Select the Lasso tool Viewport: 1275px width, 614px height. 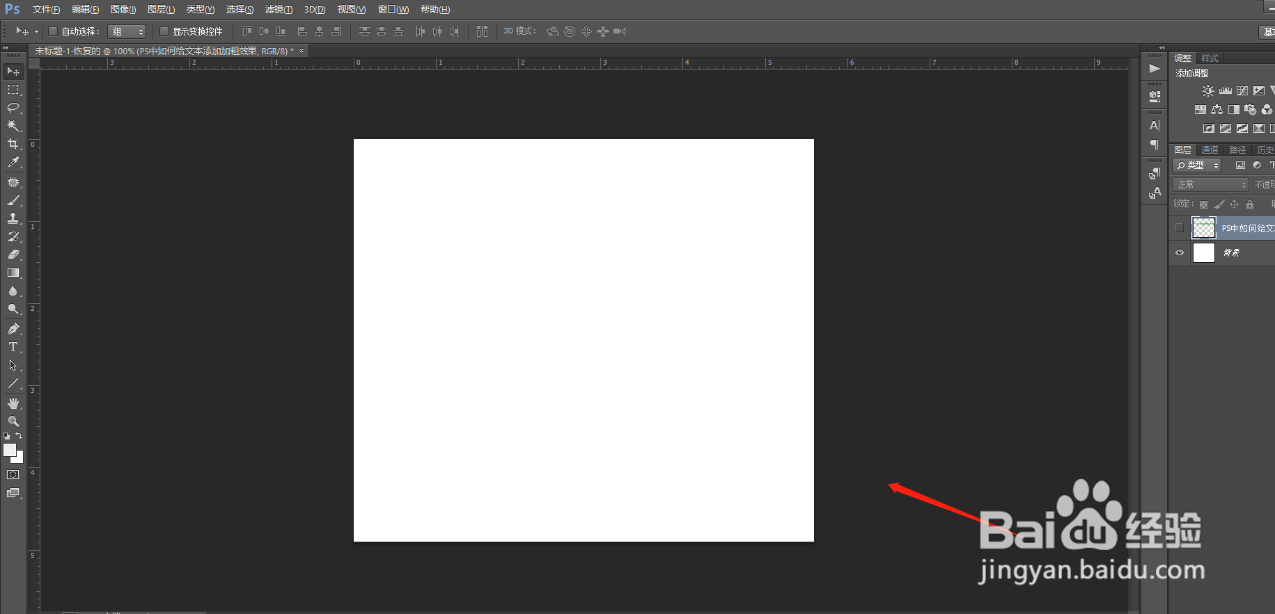pos(13,108)
